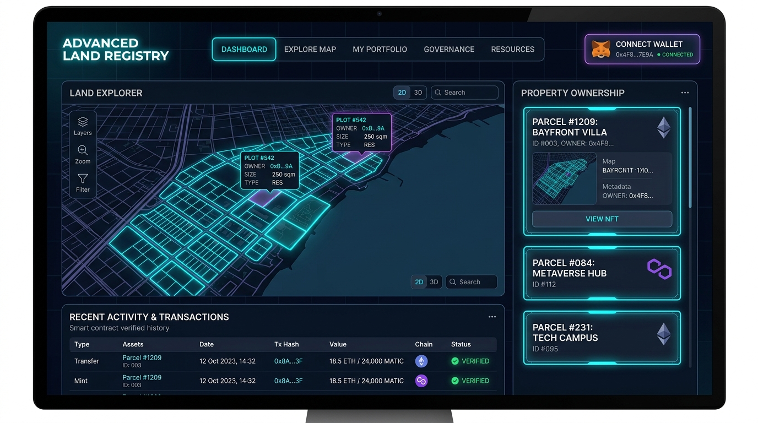Click verified checkmark icon in Transfer row
758x423 pixels.
pos(455,361)
